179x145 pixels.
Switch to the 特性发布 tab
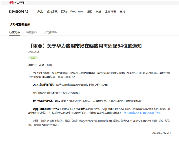pyautogui.click(x=32, y=32)
